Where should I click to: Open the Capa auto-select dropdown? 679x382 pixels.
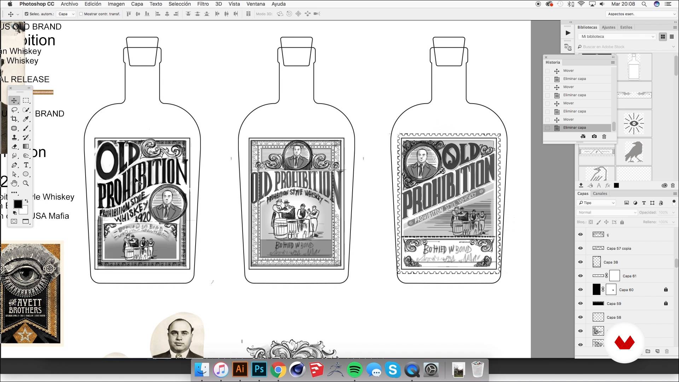pos(66,14)
